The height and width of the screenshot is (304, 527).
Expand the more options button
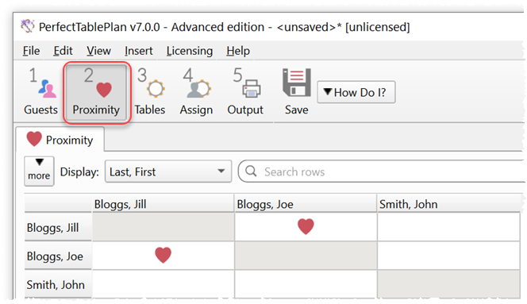pyautogui.click(x=39, y=171)
